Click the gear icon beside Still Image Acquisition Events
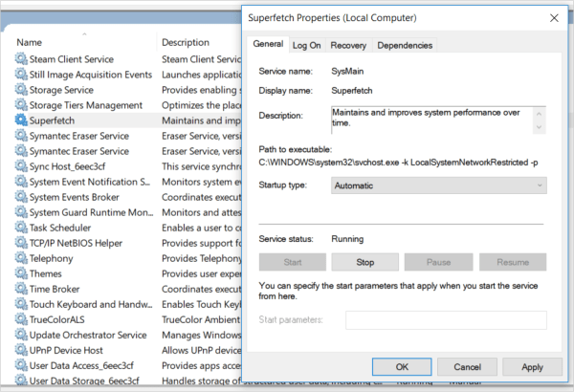The height and width of the screenshot is (392, 574). coord(21,75)
